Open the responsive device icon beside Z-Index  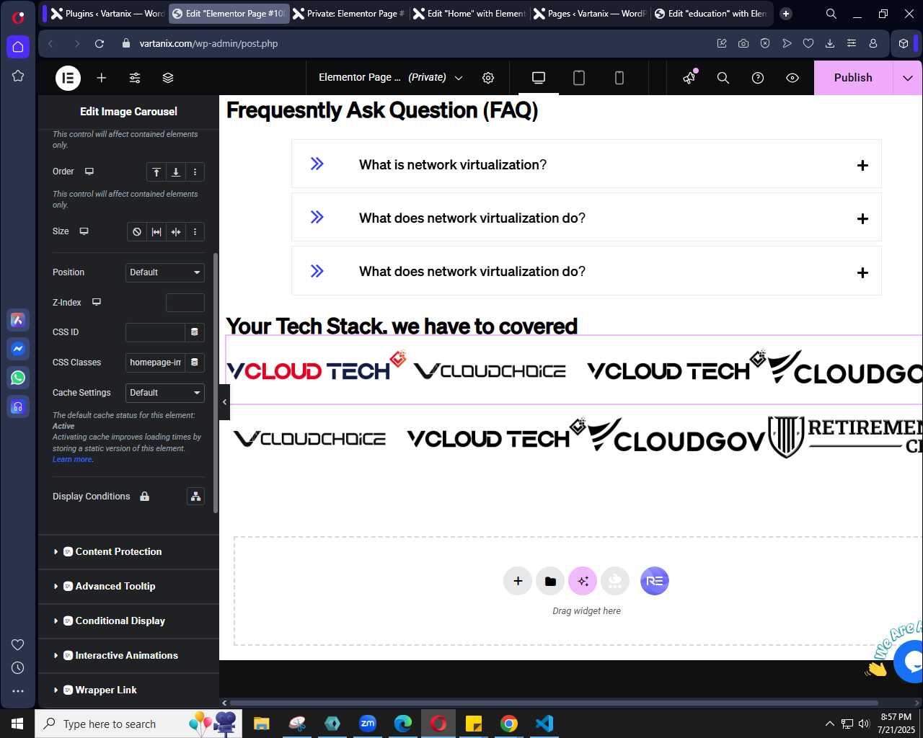97,302
